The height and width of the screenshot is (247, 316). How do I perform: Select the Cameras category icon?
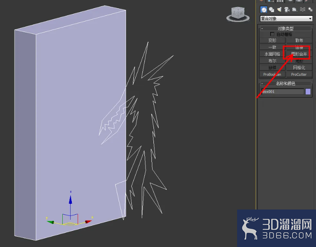click(x=287, y=9)
